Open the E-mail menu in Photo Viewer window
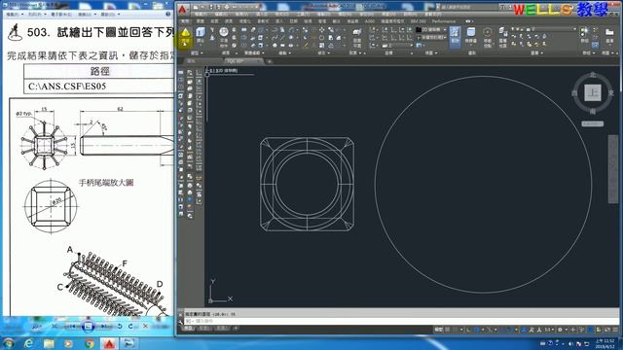 61,15
